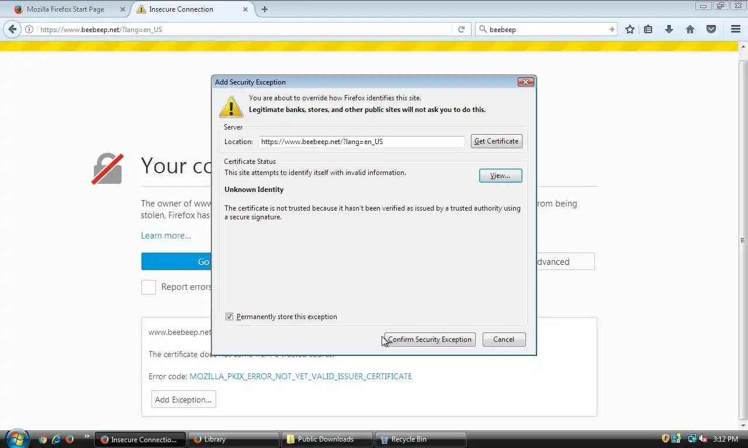
Task: Go to the Firefox home page
Action: [690, 29]
